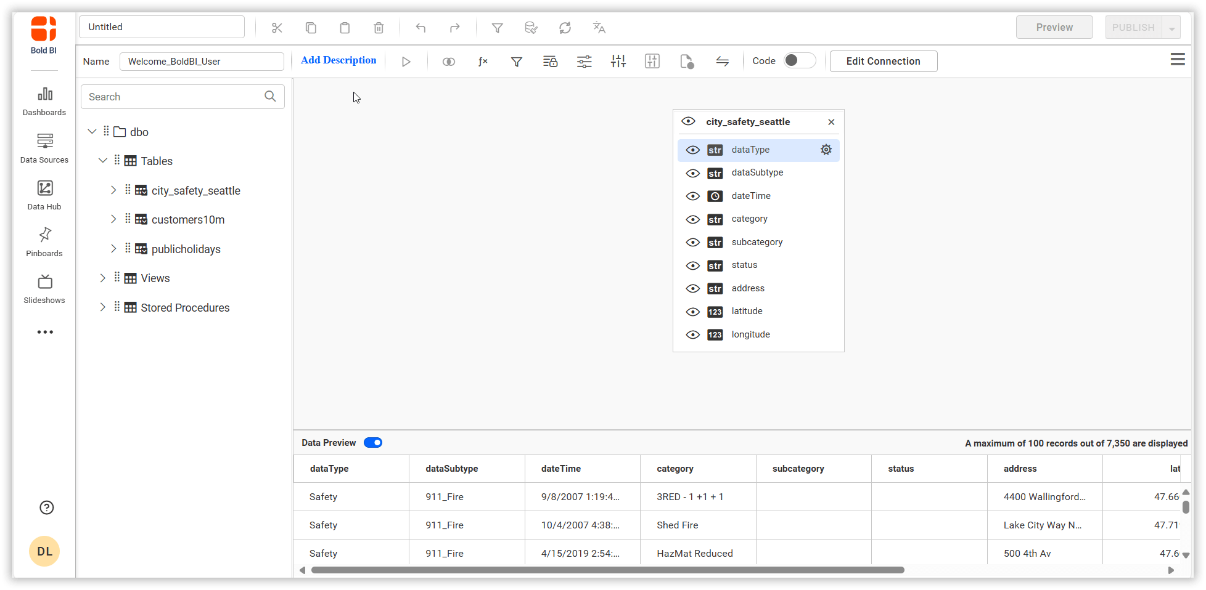Click the query filter funnel icon

click(x=517, y=62)
